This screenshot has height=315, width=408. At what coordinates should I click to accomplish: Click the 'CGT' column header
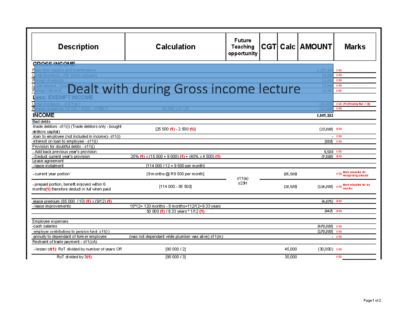[269, 47]
